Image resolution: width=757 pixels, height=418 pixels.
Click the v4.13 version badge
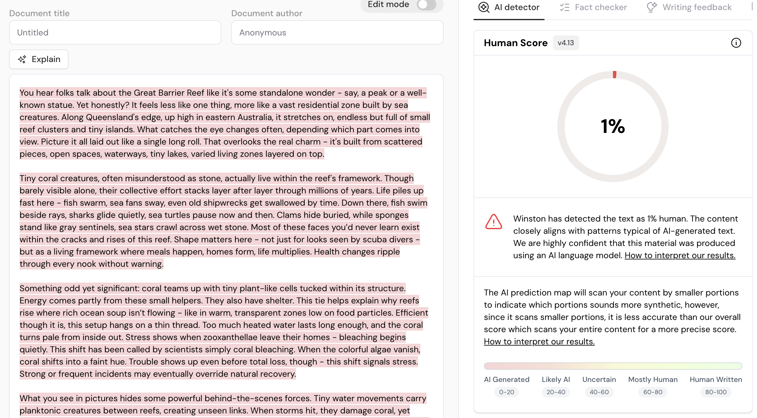pos(565,43)
